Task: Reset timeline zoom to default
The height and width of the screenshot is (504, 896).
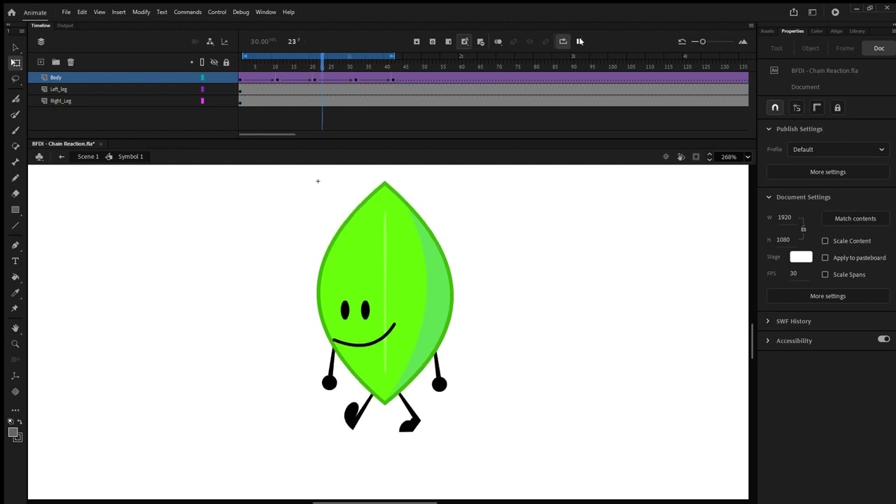Action: point(682,42)
